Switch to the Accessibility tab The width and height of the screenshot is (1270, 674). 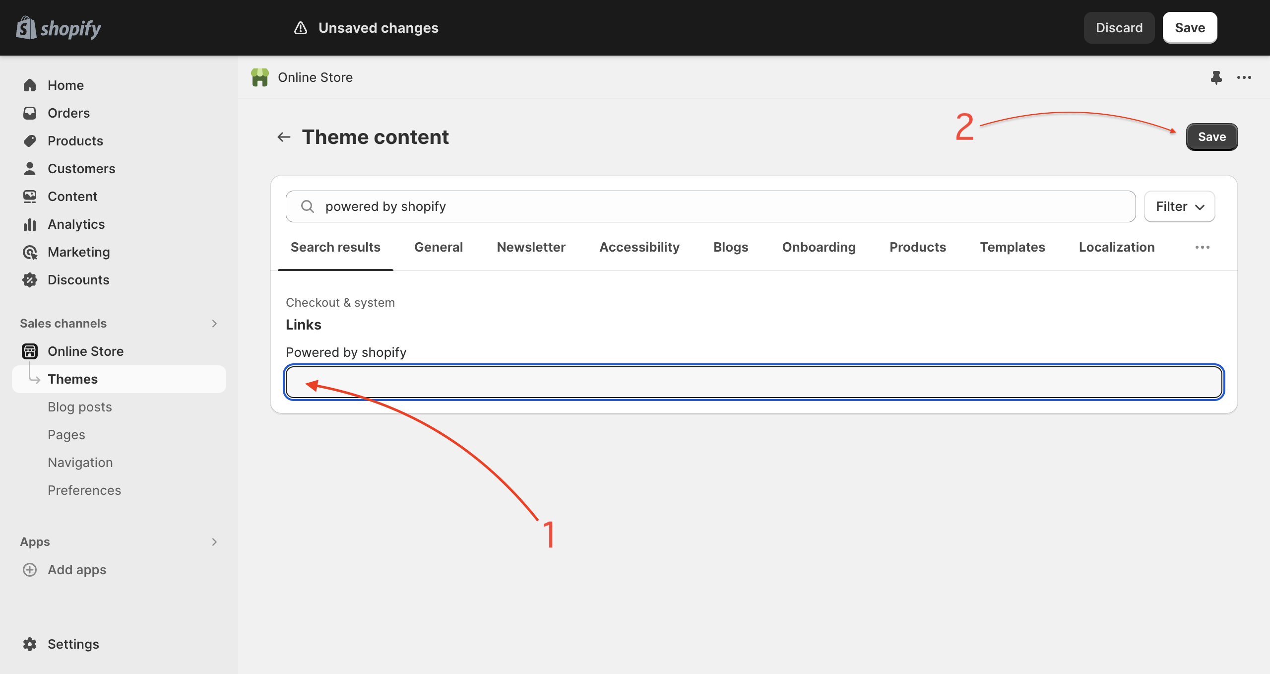click(x=639, y=247)
